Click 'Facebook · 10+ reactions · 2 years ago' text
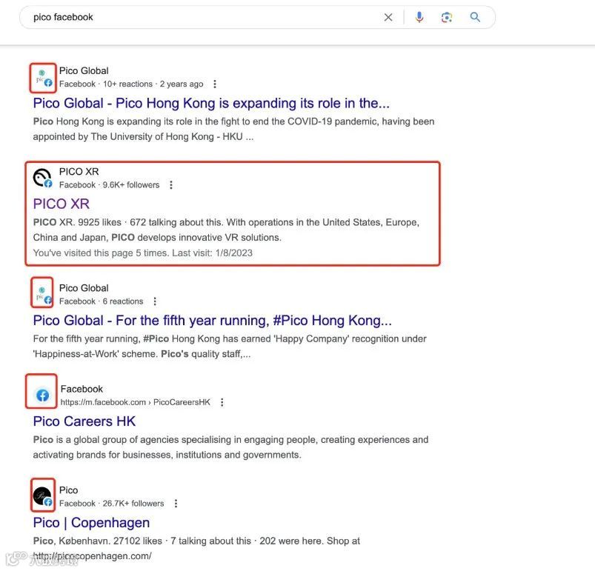This screenshot has height=571, width=595. click(x=131, y=84)
